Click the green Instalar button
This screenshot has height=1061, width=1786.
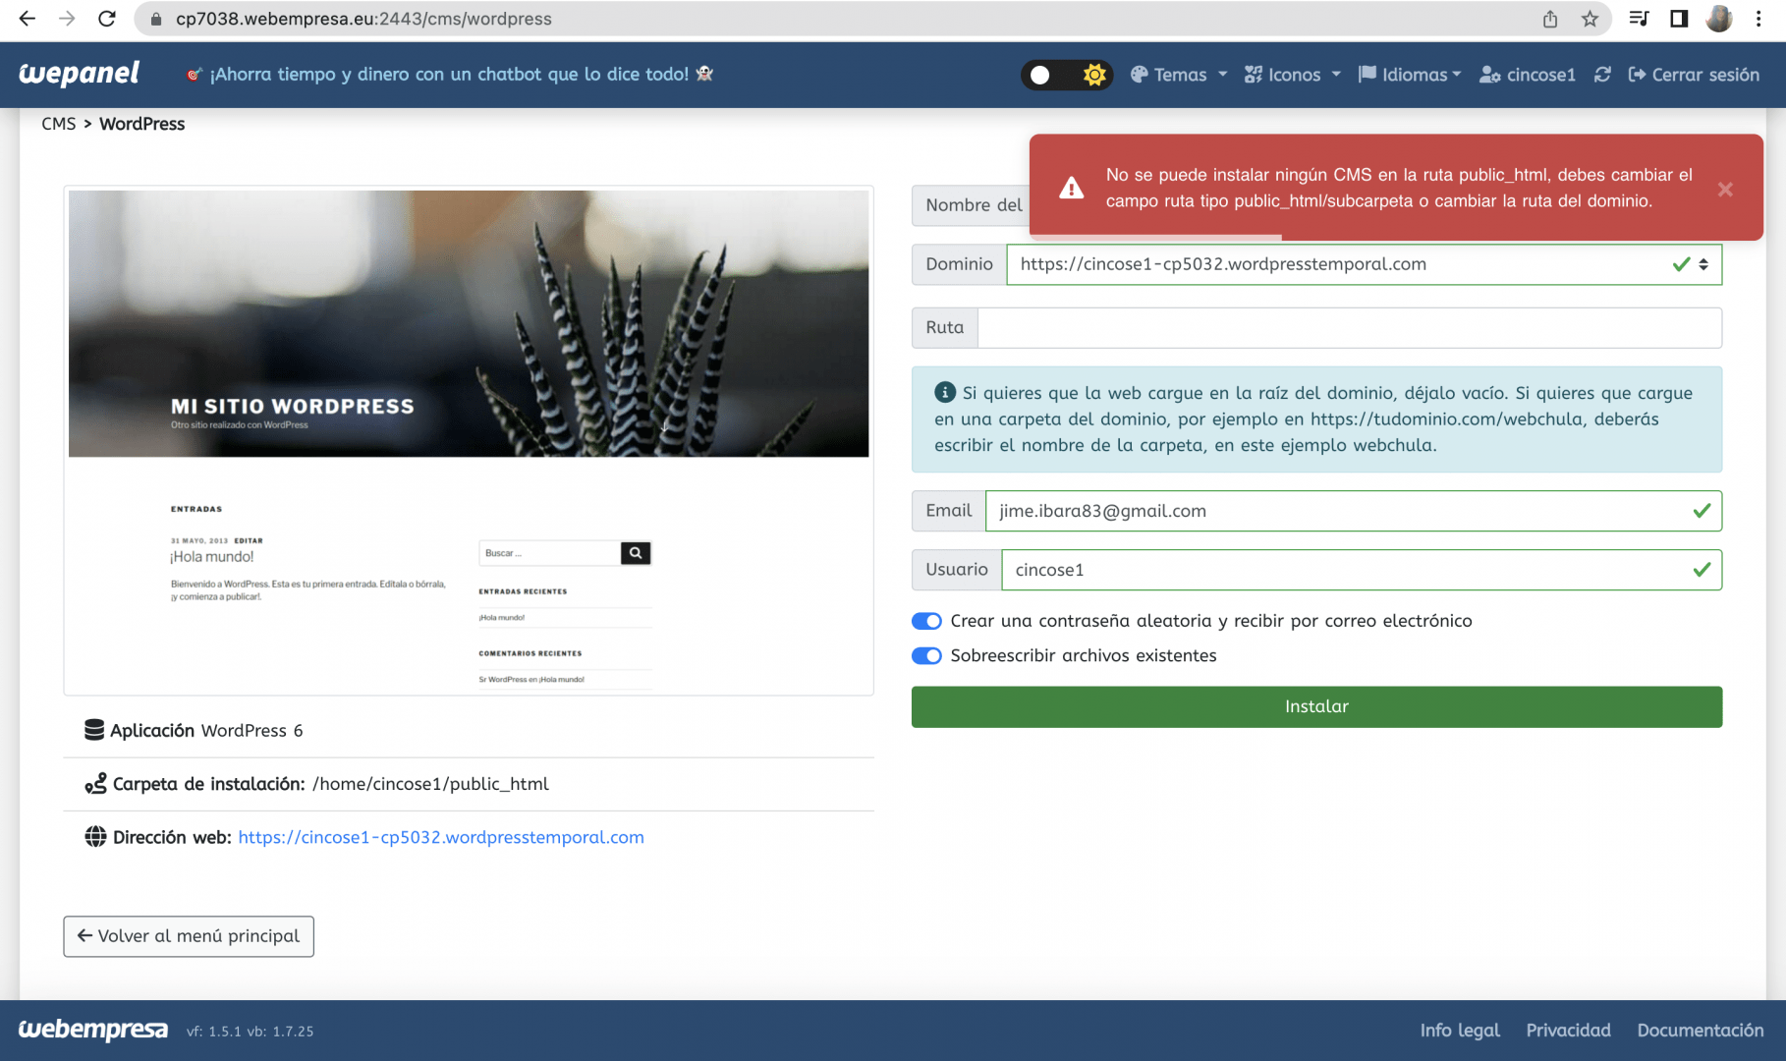[1316, 706]
